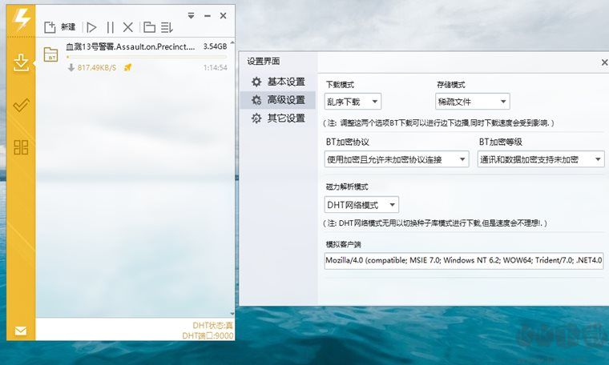Expand the 下载模式 dropdown

[353, 102]
